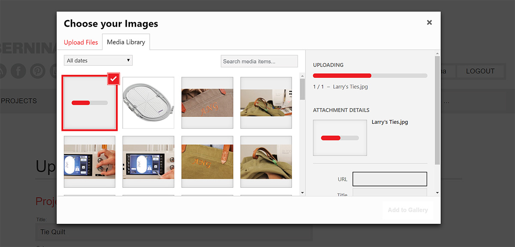Deselect the checked uploading image checkmark
The image size is (515, 247).
point(113,79)
